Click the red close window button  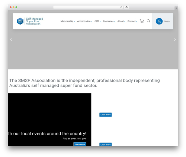coord(11,7)
